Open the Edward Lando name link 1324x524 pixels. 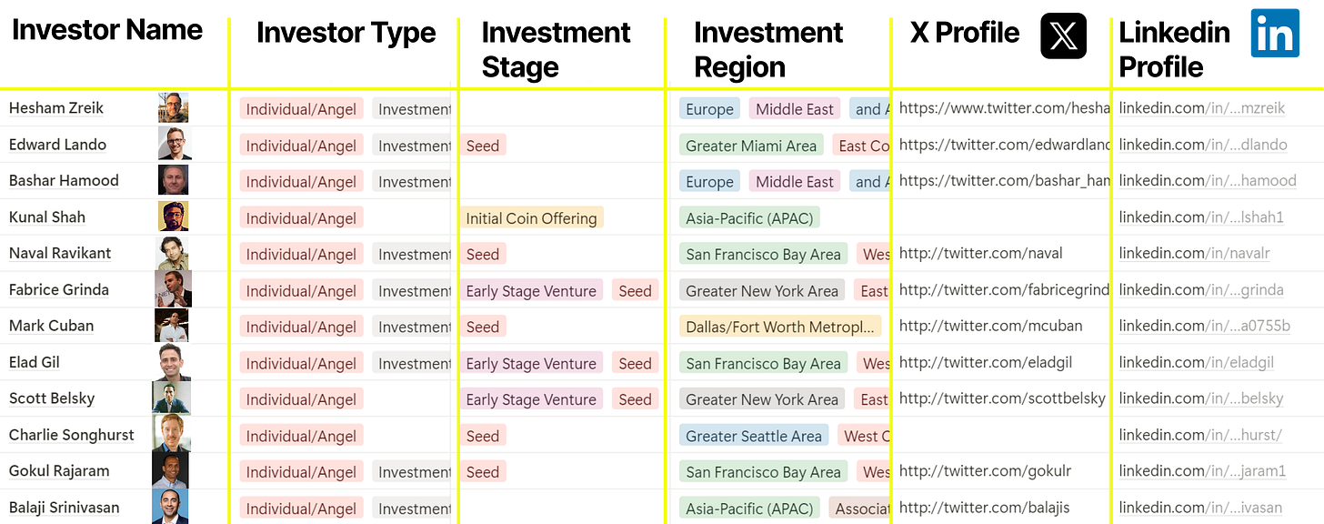point(57,144)
